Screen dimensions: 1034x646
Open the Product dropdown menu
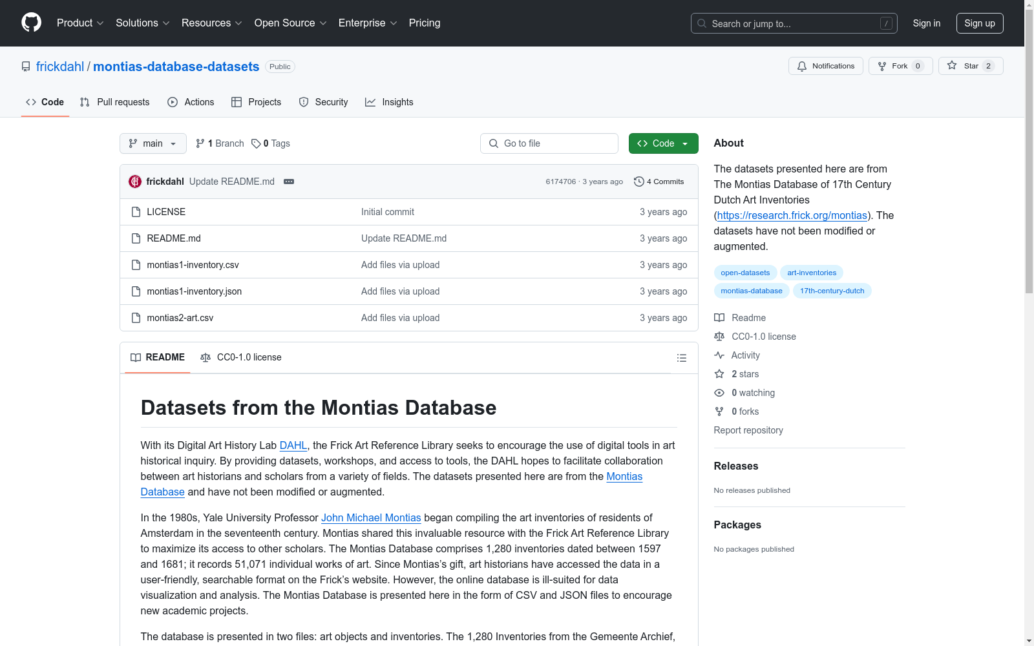tap(80, 23)
